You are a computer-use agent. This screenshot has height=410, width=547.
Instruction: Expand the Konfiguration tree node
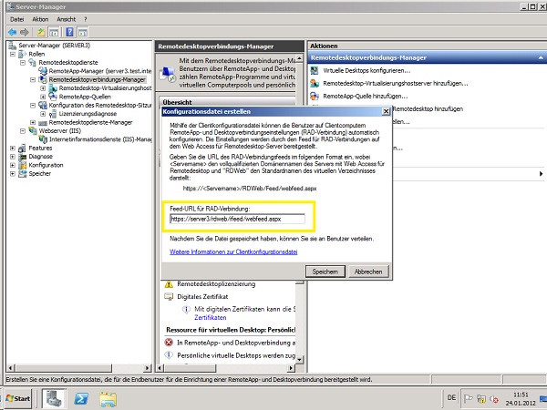click(x=13, y=165)
